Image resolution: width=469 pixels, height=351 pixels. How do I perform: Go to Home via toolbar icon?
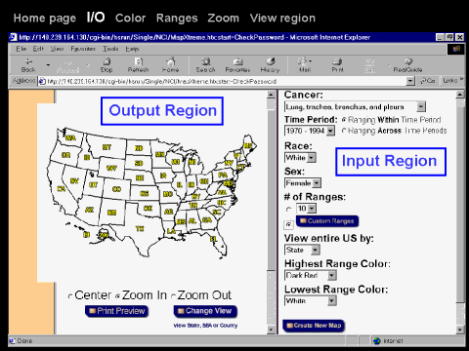click(171, 64)
